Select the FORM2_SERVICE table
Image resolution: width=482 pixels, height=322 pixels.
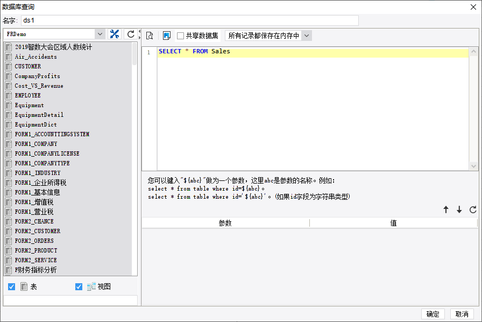click(x=36, y=260)
